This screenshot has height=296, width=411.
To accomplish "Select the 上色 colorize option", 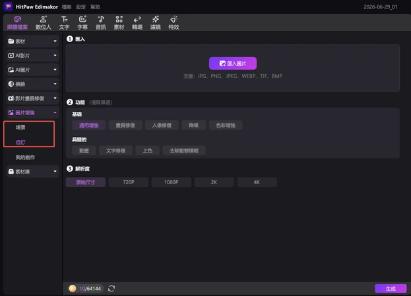I will pos(147,151).
